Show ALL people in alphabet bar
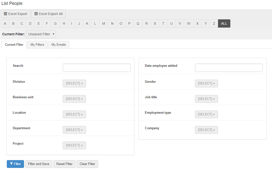 coord(224,23)
